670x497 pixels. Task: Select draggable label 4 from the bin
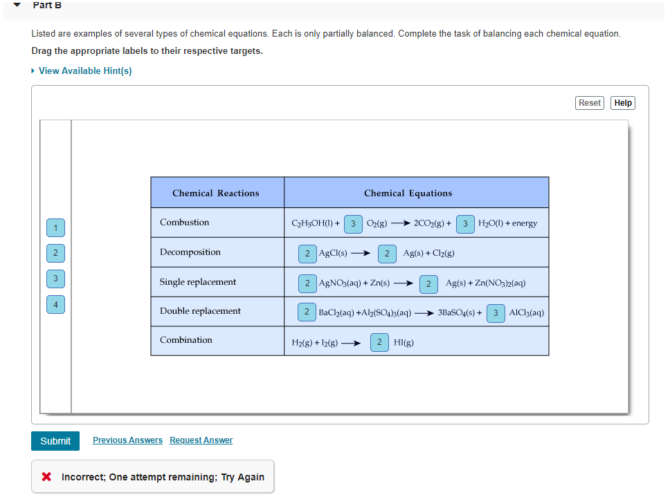click(x=55, y=304)
